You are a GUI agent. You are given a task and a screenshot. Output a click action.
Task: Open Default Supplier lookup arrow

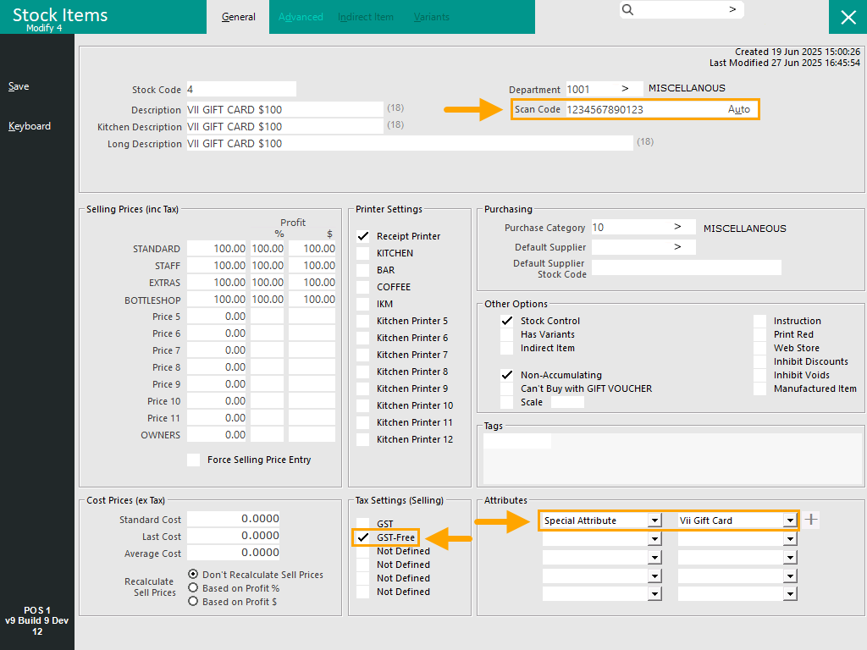[677, 247]
